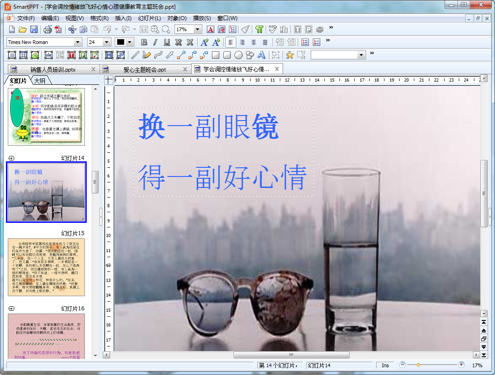Align text left

[231, 42]
